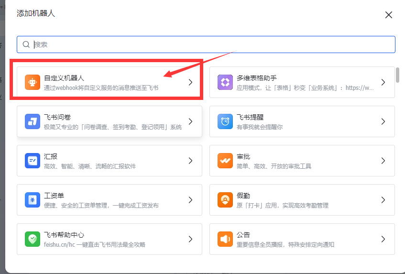This screenshot has width=405, height=274.
Task: Select the 多维表格助手 title text
Action: tap(257, 78)
